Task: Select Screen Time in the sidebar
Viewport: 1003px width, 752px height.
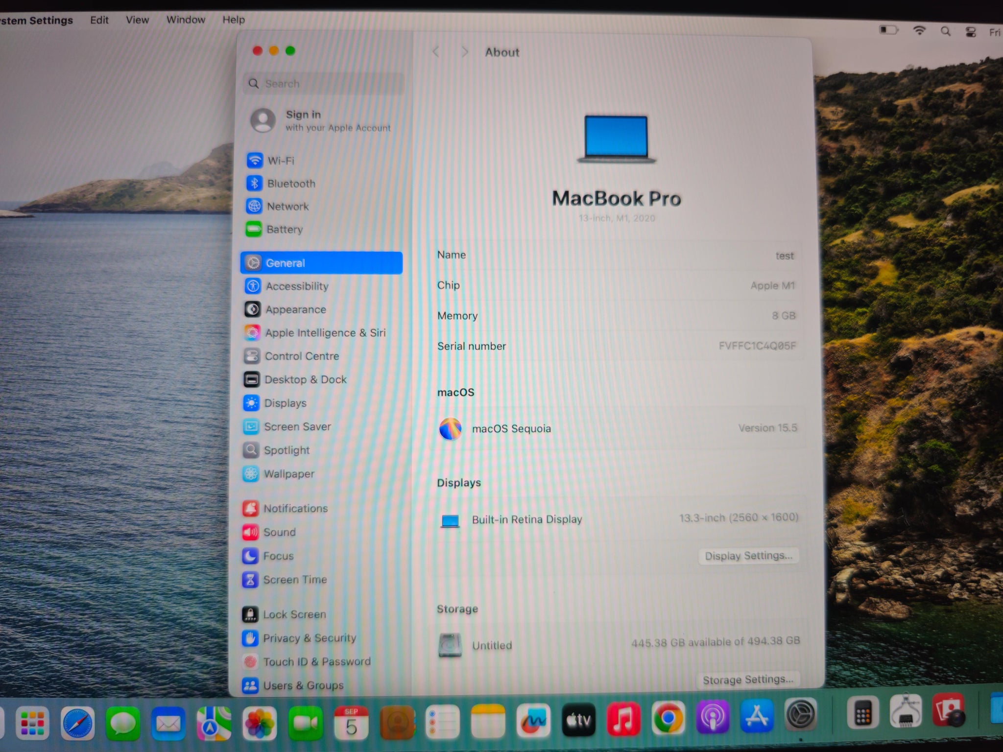Action: [x=295, y=579]
